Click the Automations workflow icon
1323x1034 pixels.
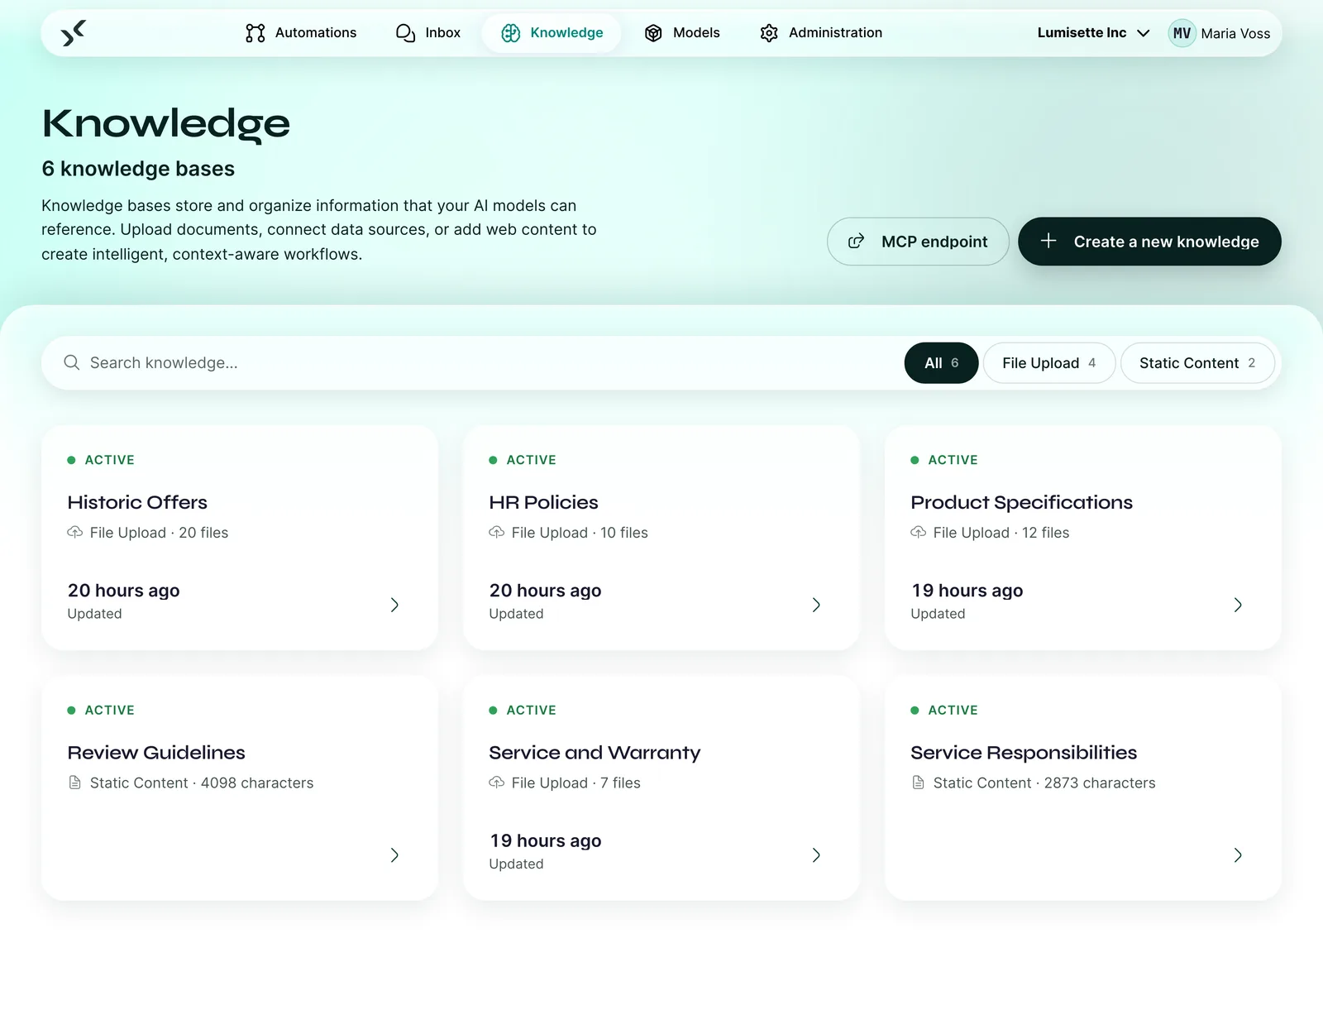pyautogui.click(x=256, y=33)
